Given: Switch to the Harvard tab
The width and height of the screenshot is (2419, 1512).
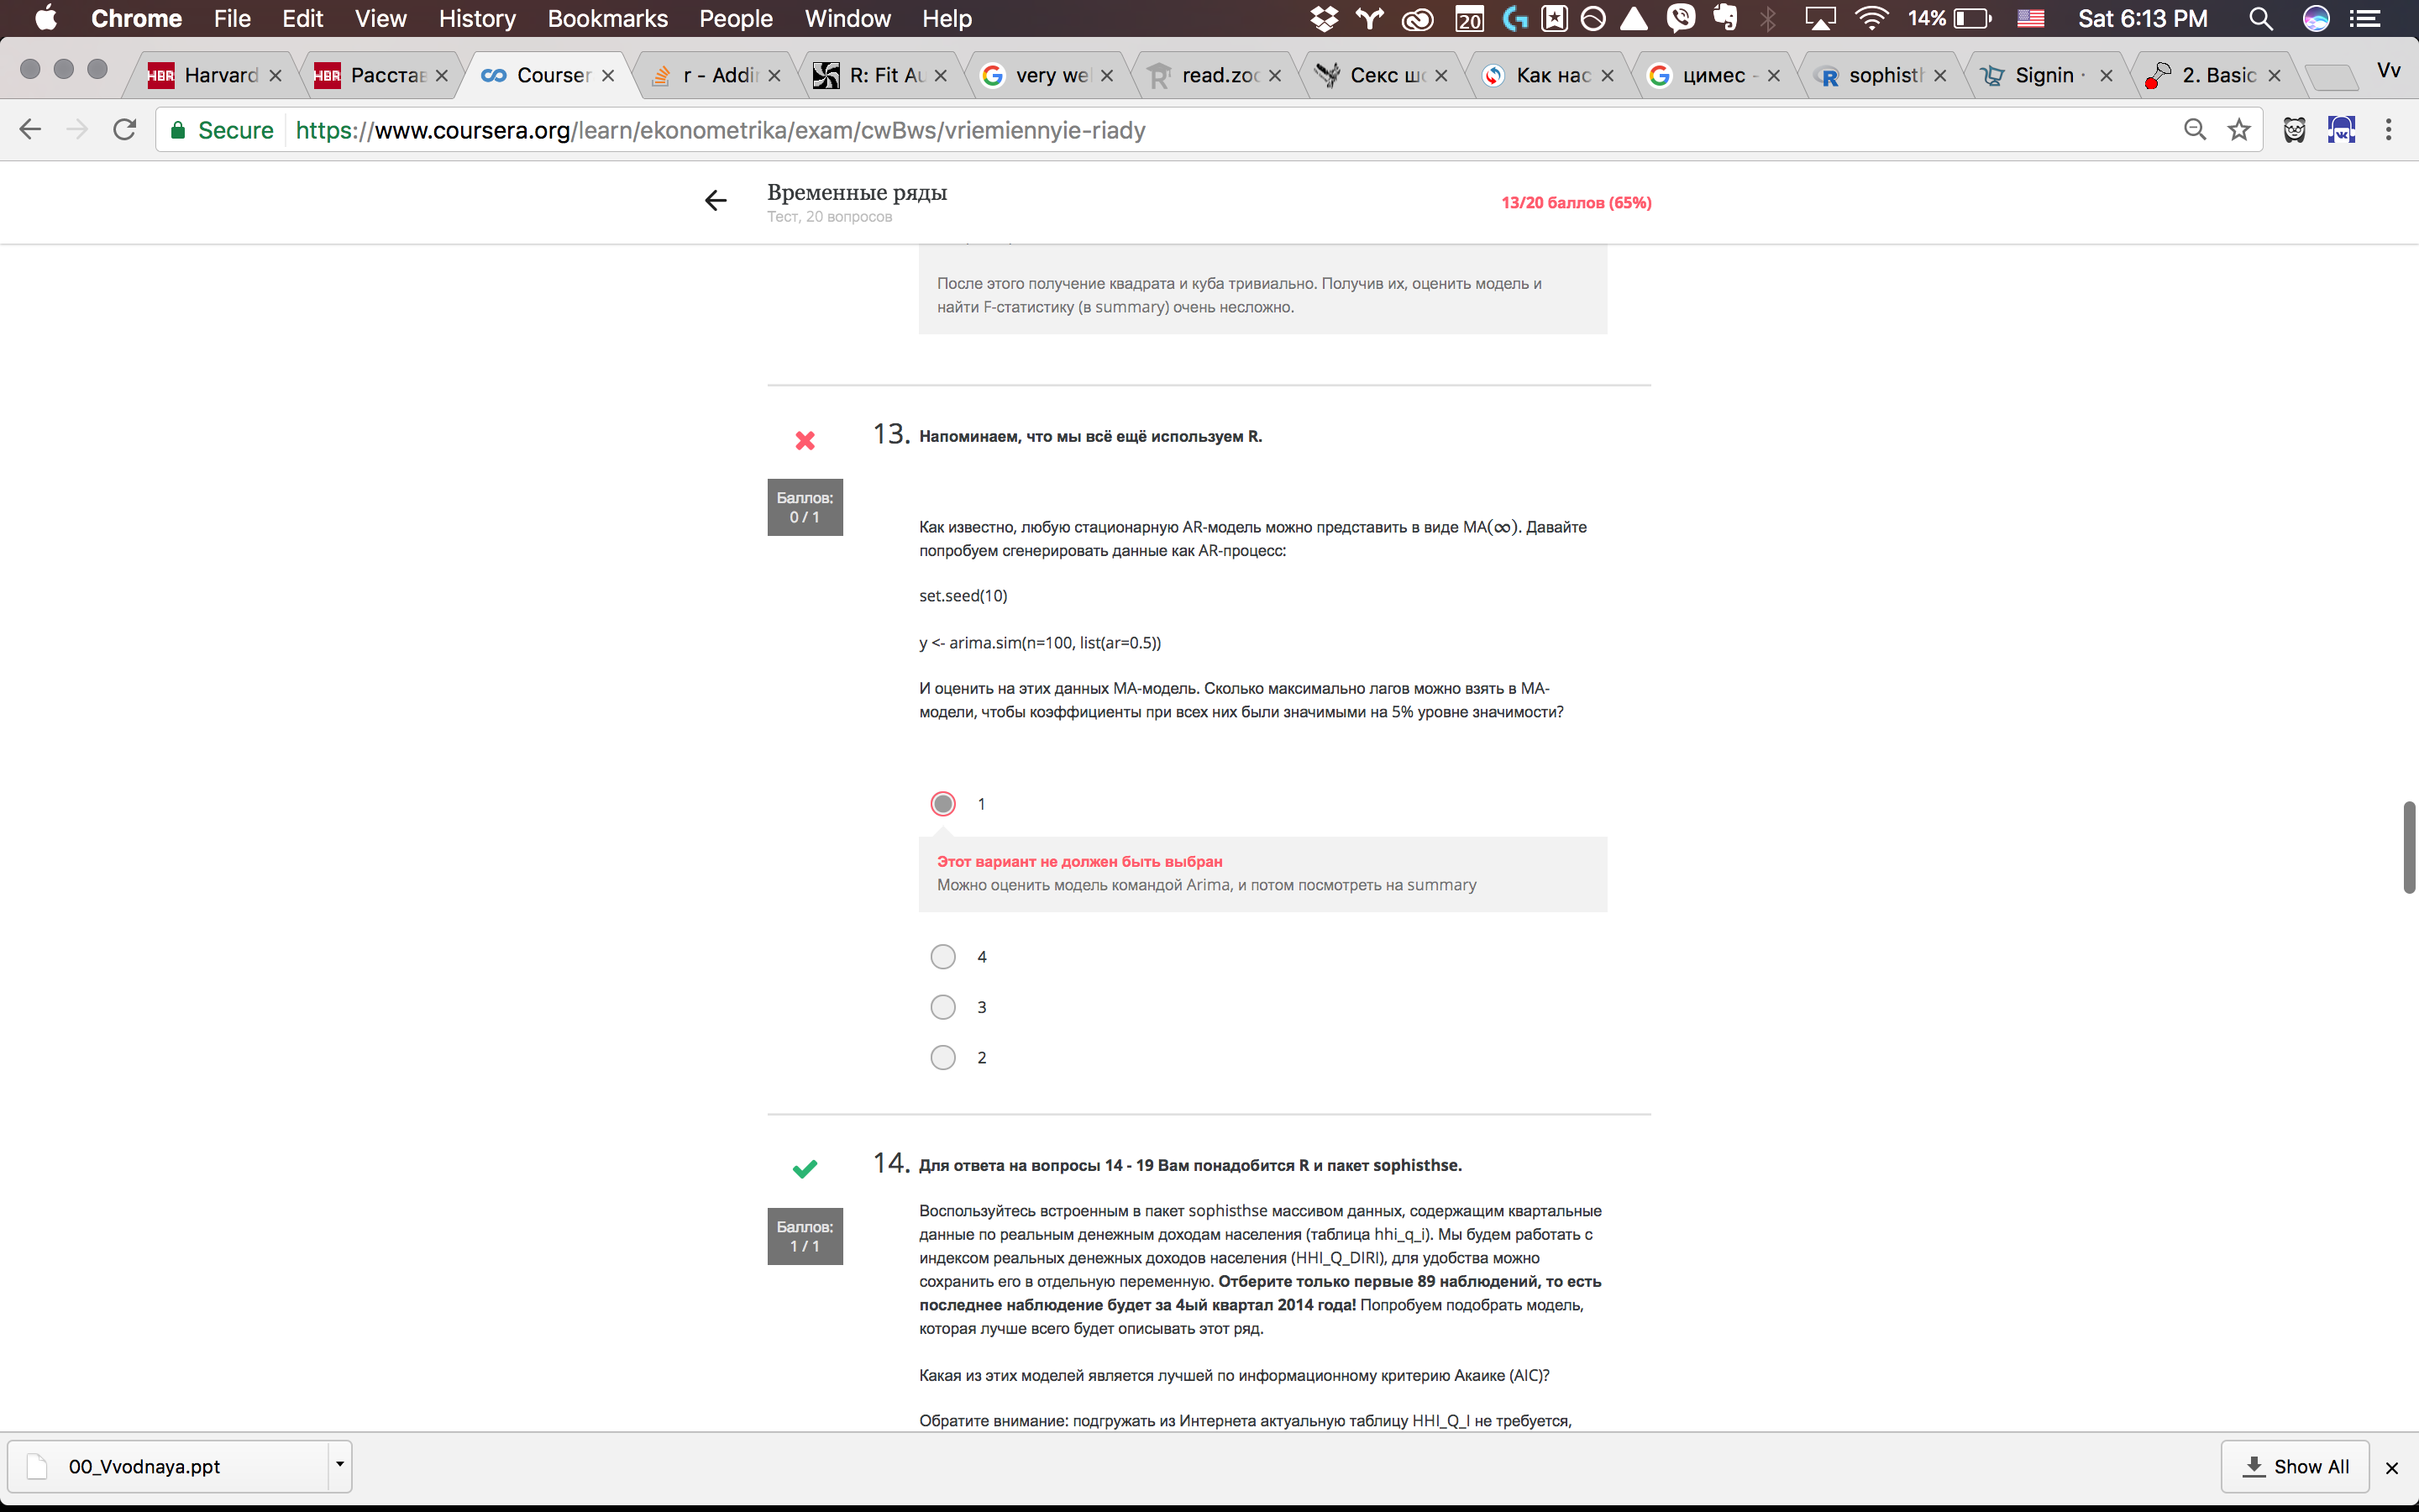Looking at the screenshot, I should 215,75.
